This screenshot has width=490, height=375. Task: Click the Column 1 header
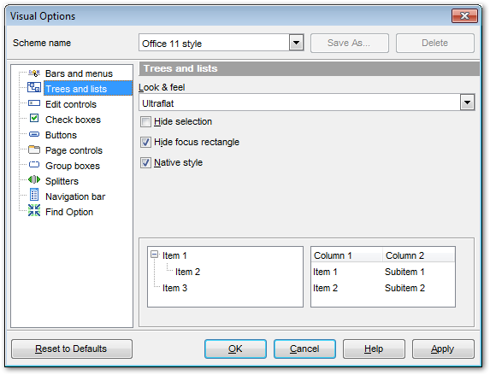pyautogui.click(x=347, y=255)
